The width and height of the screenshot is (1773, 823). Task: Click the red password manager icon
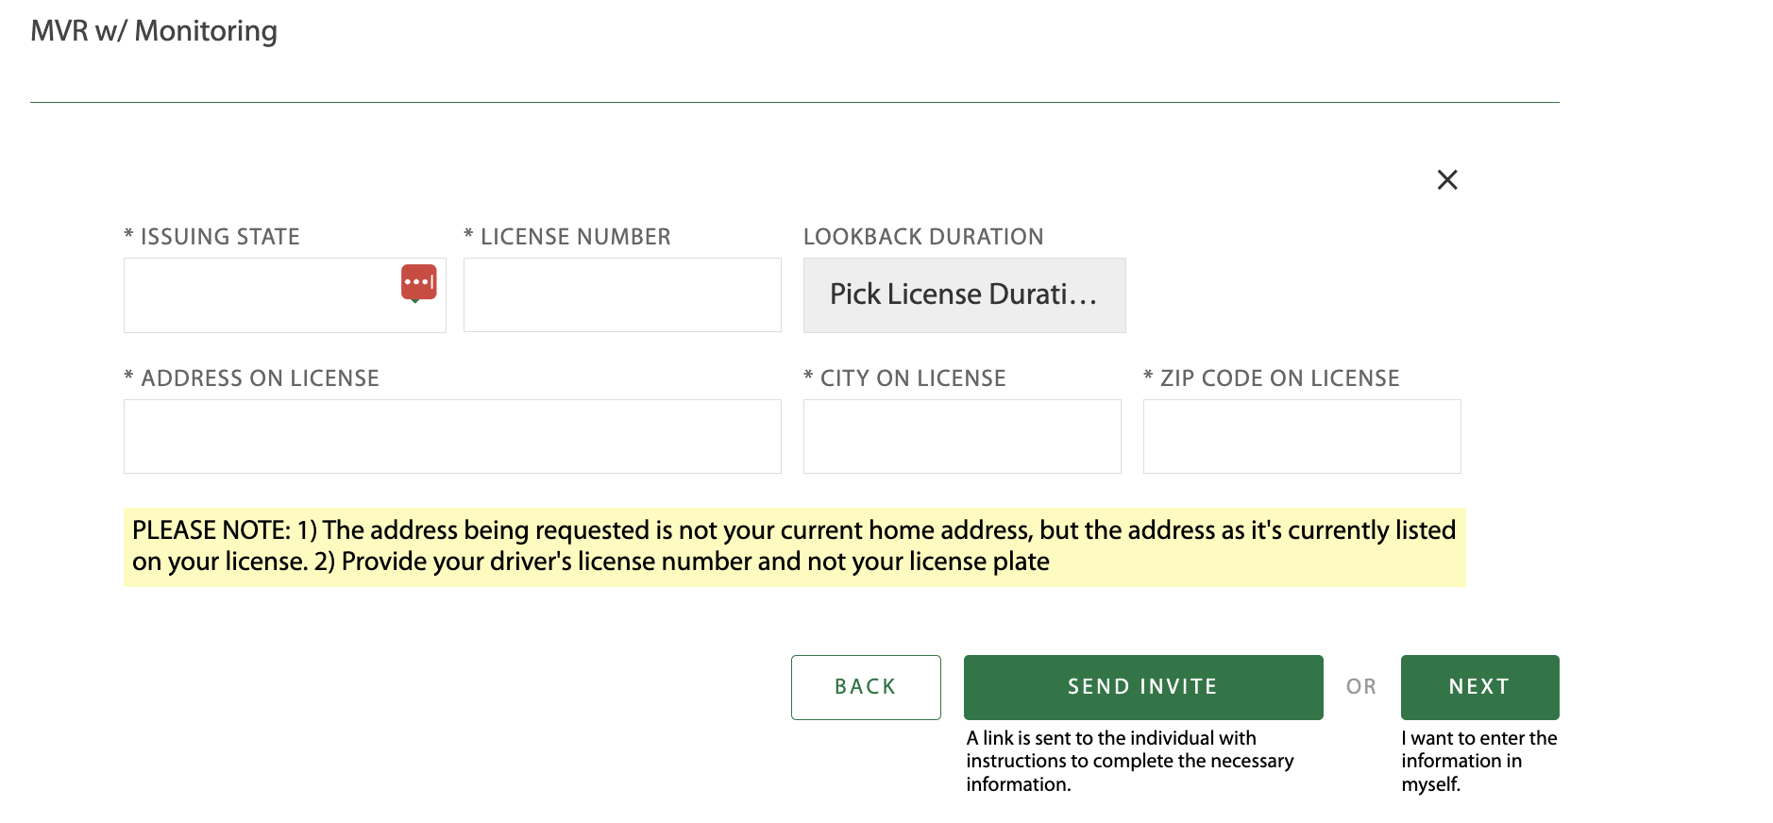coord(418,282)
